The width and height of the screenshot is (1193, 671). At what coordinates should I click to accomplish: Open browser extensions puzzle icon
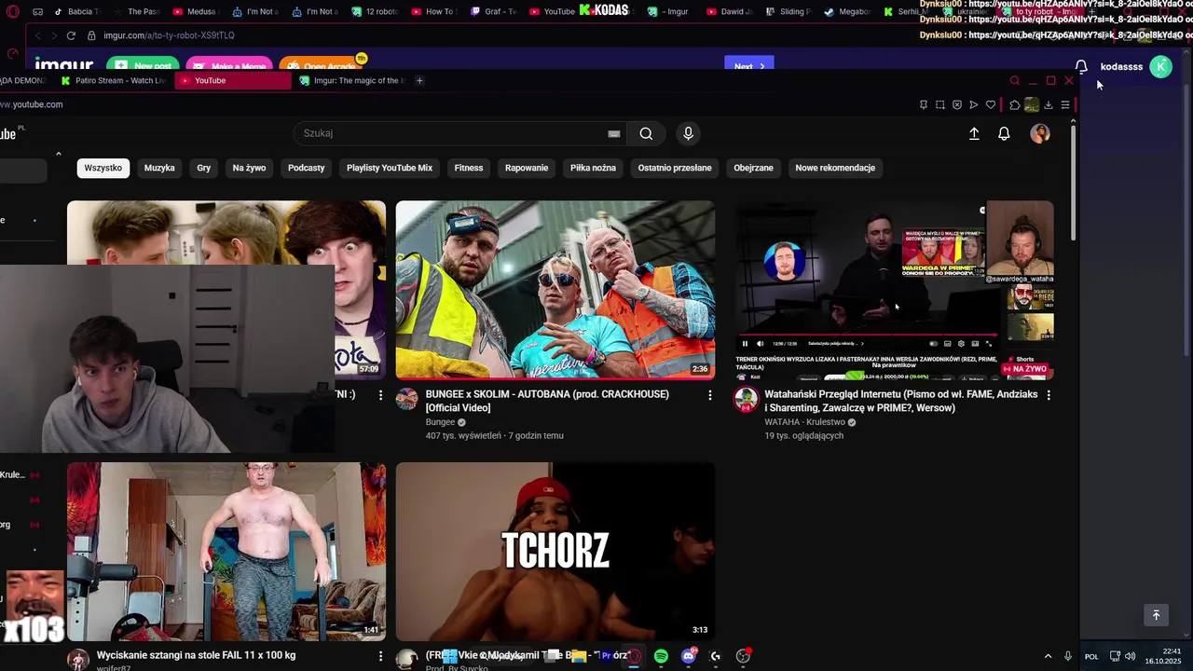(x=1015, y=104)
